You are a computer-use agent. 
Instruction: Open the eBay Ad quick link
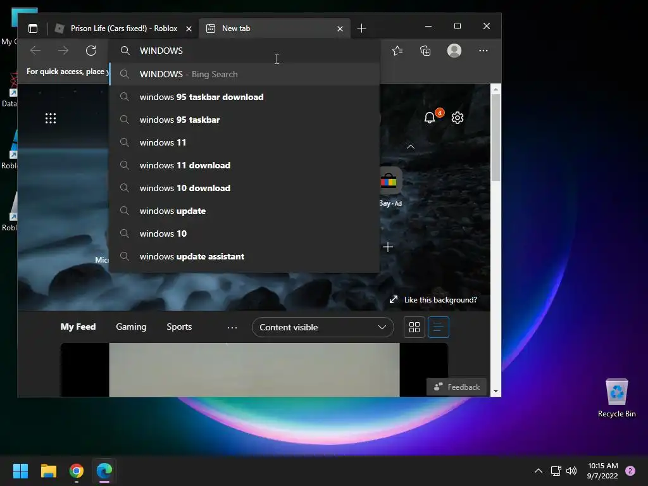tap(390, 187)
